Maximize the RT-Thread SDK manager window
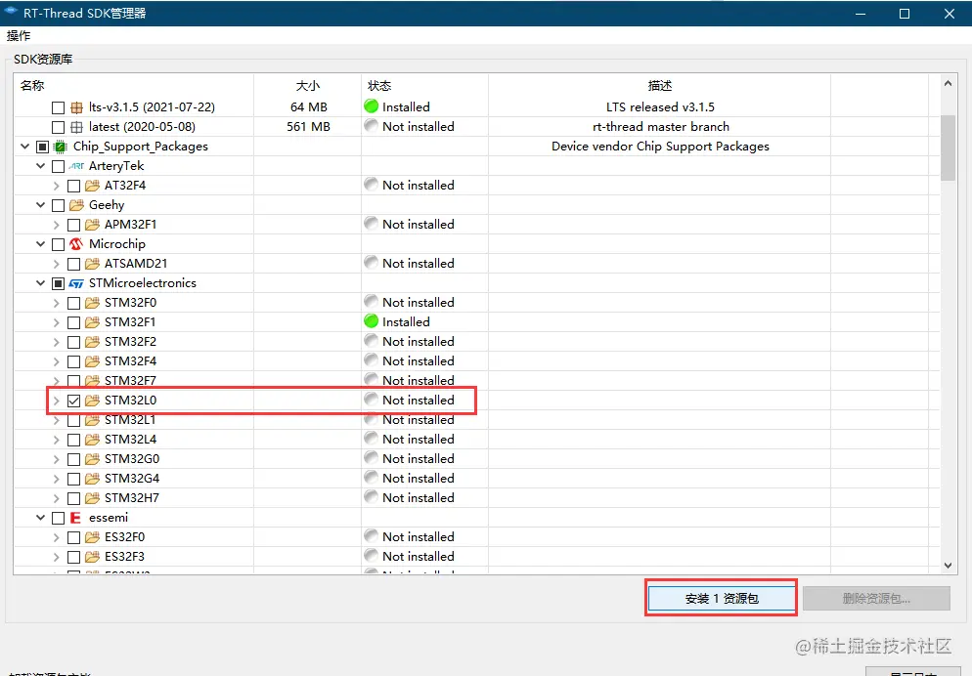972x676 pixels. pyautogui.click(x=905, y=14)
